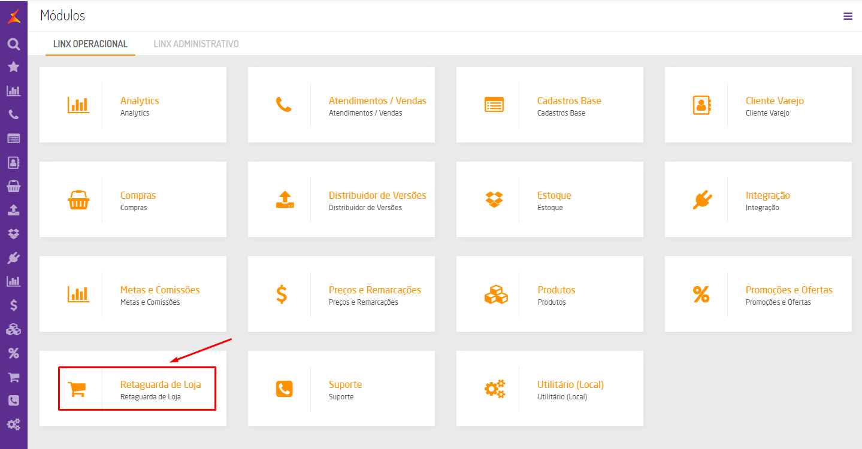Screen dimensions: 862x449
Task: Click the phone icon on the Suporte card
Action: tap(285, 389)
